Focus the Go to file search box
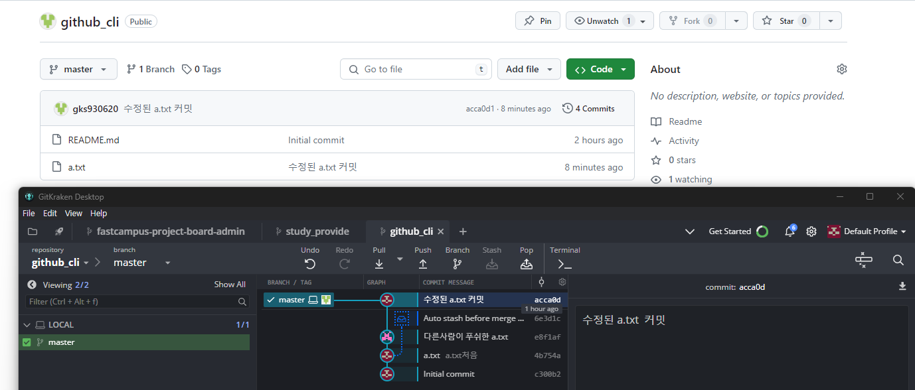Image resolution: width=915 pixels, height=390 pixels. pyautogui.click(x=416, y=69)
